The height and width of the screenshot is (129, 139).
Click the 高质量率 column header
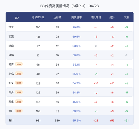(x=76, y=17)
